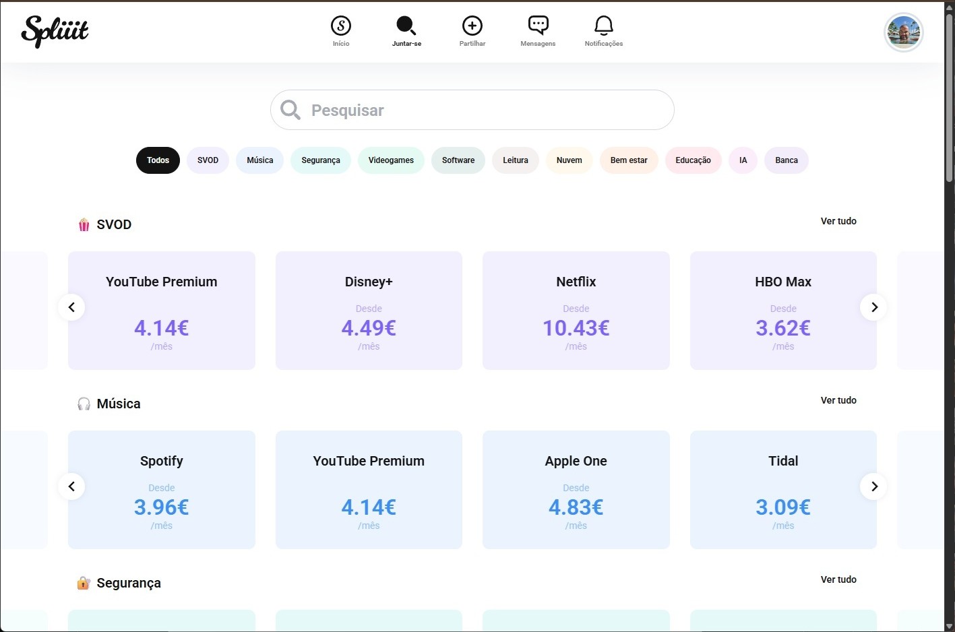Viewport: 955px width, 632px height.
Task: Go back in Música carousel
Action: coord(71,486)
